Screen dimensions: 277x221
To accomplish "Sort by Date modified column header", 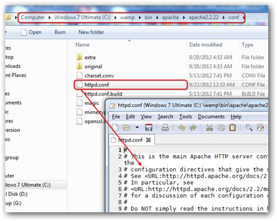I will tap(206, 45).
